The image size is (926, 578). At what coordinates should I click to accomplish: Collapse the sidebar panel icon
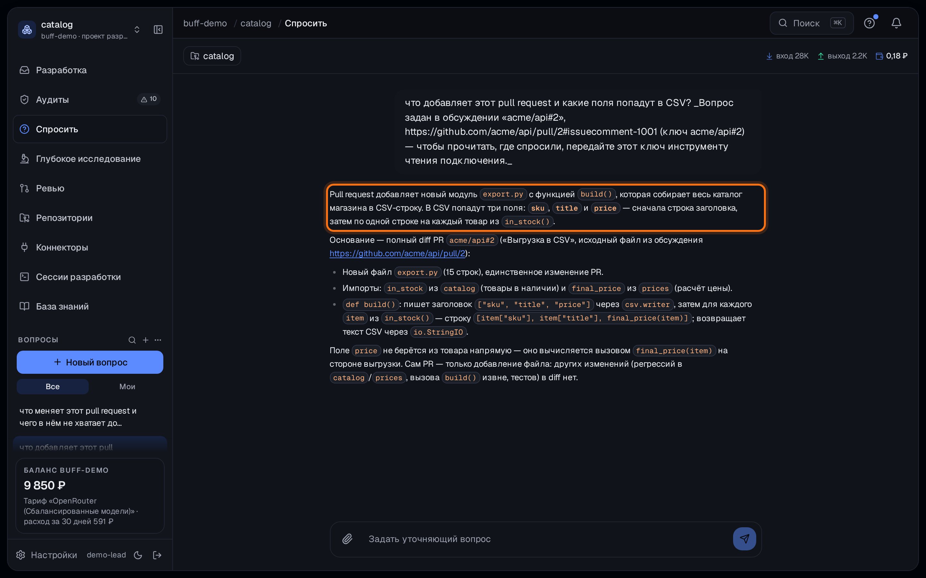pyautogui.click(x=158, y=30)
